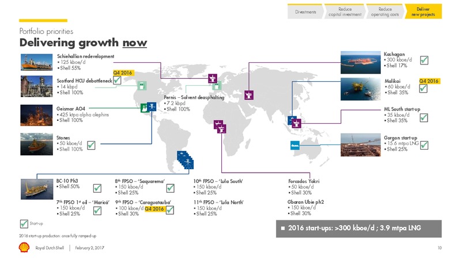Click the Pernis – Solvent deasphalting label
Screen dimensions: 461x259
194,97
